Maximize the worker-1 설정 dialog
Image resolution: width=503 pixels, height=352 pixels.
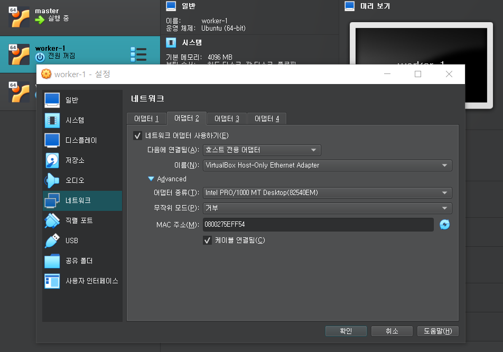[418, 74]
